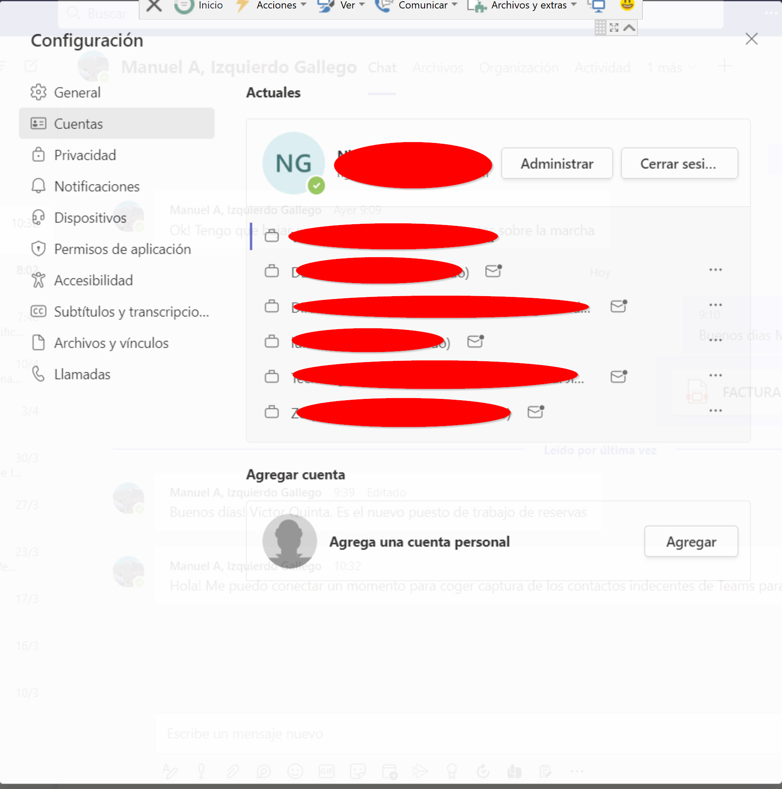Click the smiley feedback icon in toolbar

(627, 5)
